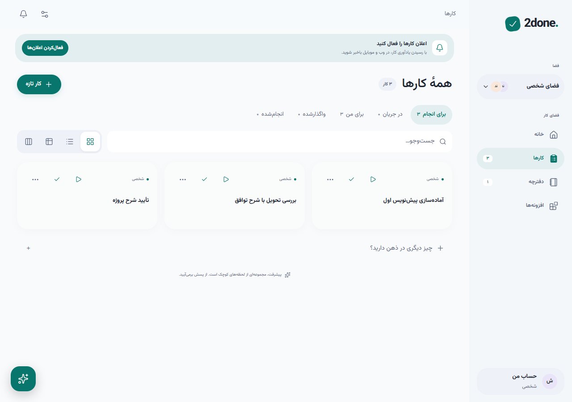572x402 pixels.
Task: Click the notebook icon next to دفترچه
Action: [554, 182]
